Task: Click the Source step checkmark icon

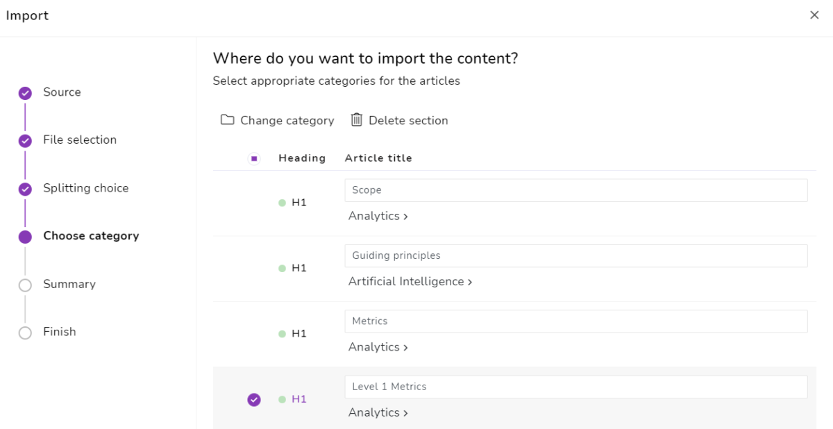Action: coord(25,93)
